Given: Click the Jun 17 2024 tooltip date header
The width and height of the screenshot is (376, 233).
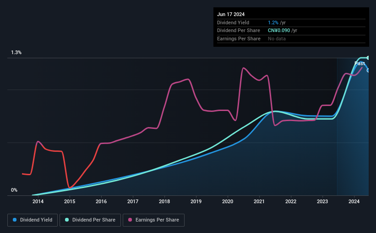Looking at the screenshot, I should click(x=231, y=14).
